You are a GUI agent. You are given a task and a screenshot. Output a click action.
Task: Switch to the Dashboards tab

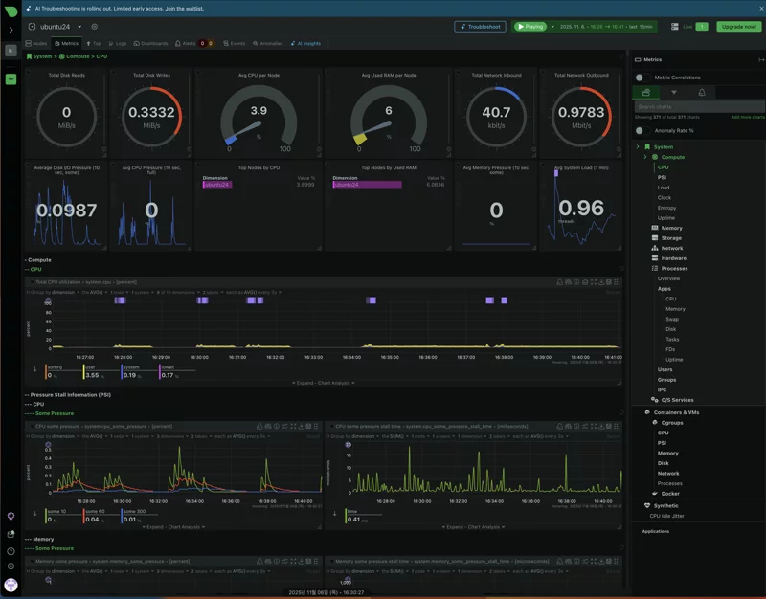click(150, 43)
